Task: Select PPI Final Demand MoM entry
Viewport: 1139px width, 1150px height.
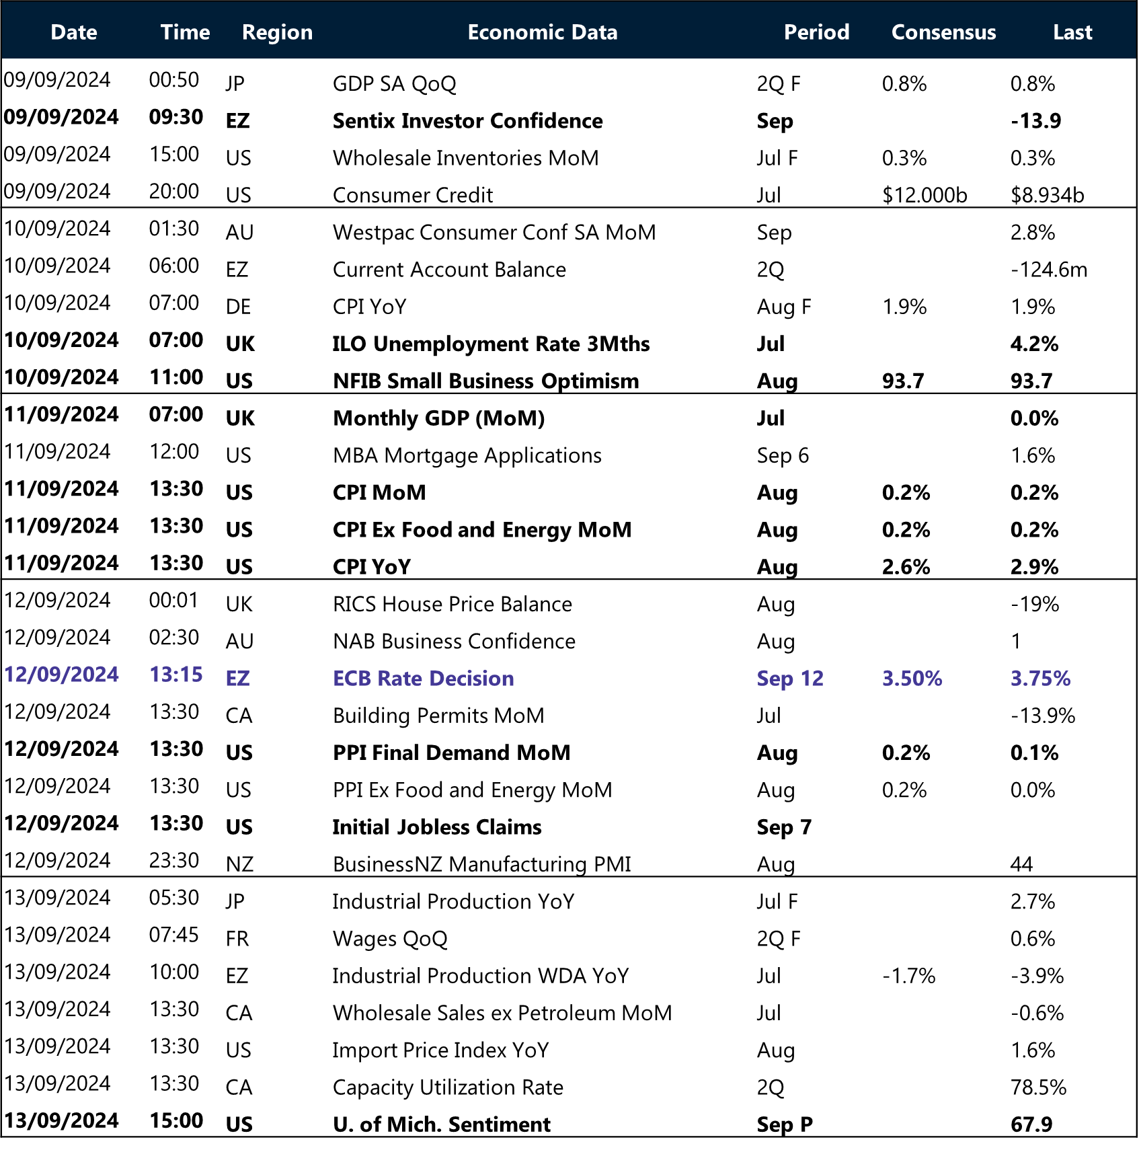Action: click(x=451, y=753)
